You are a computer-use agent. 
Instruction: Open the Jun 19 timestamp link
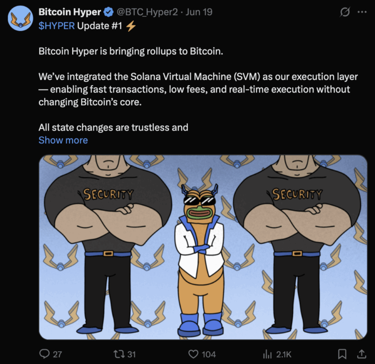tap(199, 12)
